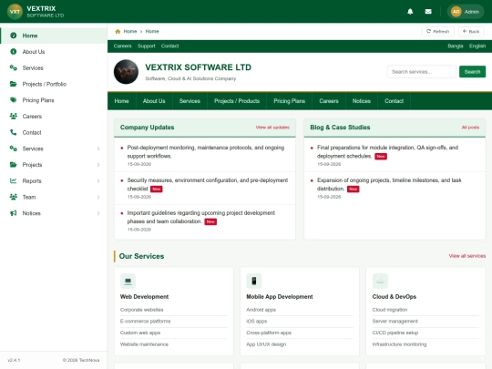Screen dimensions: 492x369
Task: Select Home in the main nav bar
Action: (122, 101)
